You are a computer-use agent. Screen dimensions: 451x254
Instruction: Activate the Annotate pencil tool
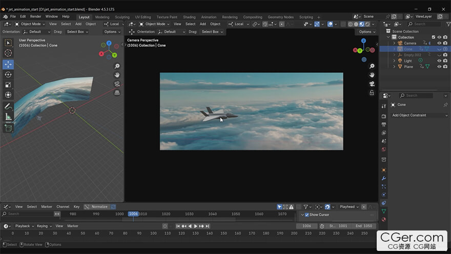point(8,106)
